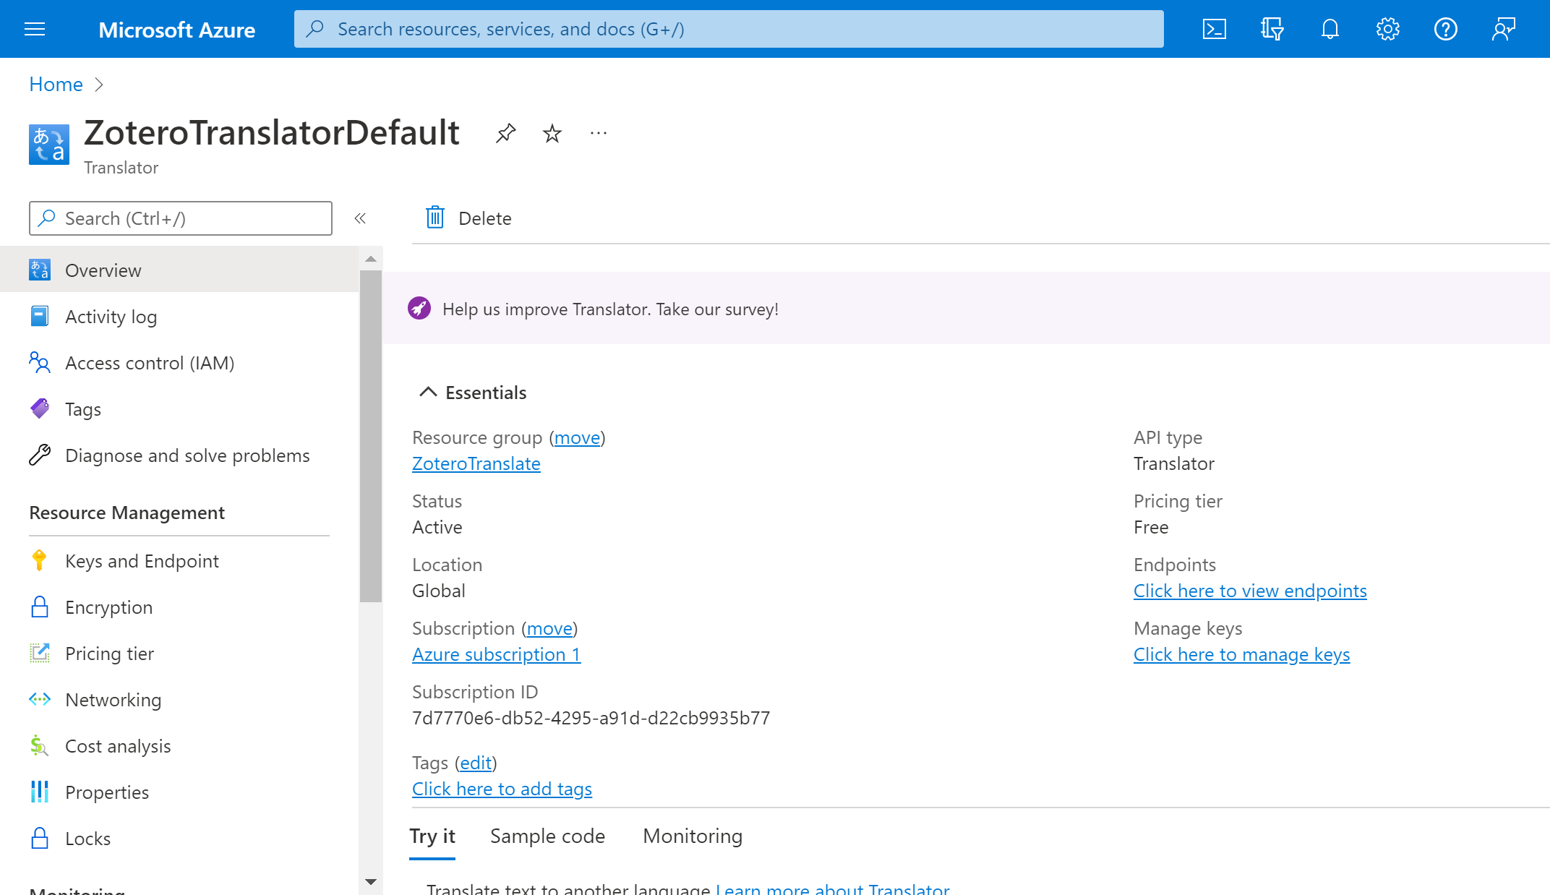Image resolution: width=1550 pixels, height=895 pixels.
Task: Open the help question mark pane
Action: 1445,29
